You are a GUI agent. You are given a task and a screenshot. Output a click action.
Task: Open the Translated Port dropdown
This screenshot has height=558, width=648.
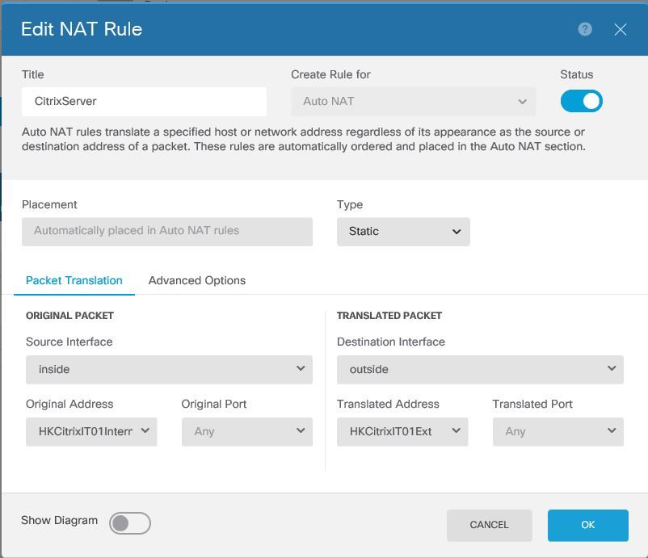coord(558,431)
